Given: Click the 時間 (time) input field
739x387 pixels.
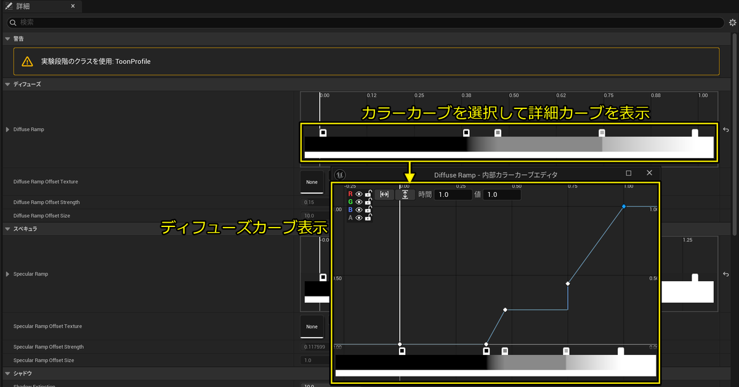Looking at the screenshot, I should (453, 194).
